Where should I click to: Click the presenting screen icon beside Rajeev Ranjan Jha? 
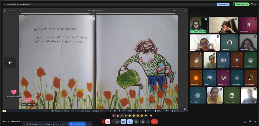tap(5, 5)
